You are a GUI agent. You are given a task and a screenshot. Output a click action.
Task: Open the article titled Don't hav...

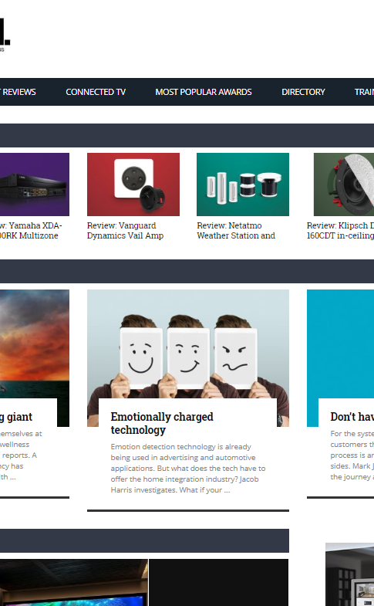(352, 417)
